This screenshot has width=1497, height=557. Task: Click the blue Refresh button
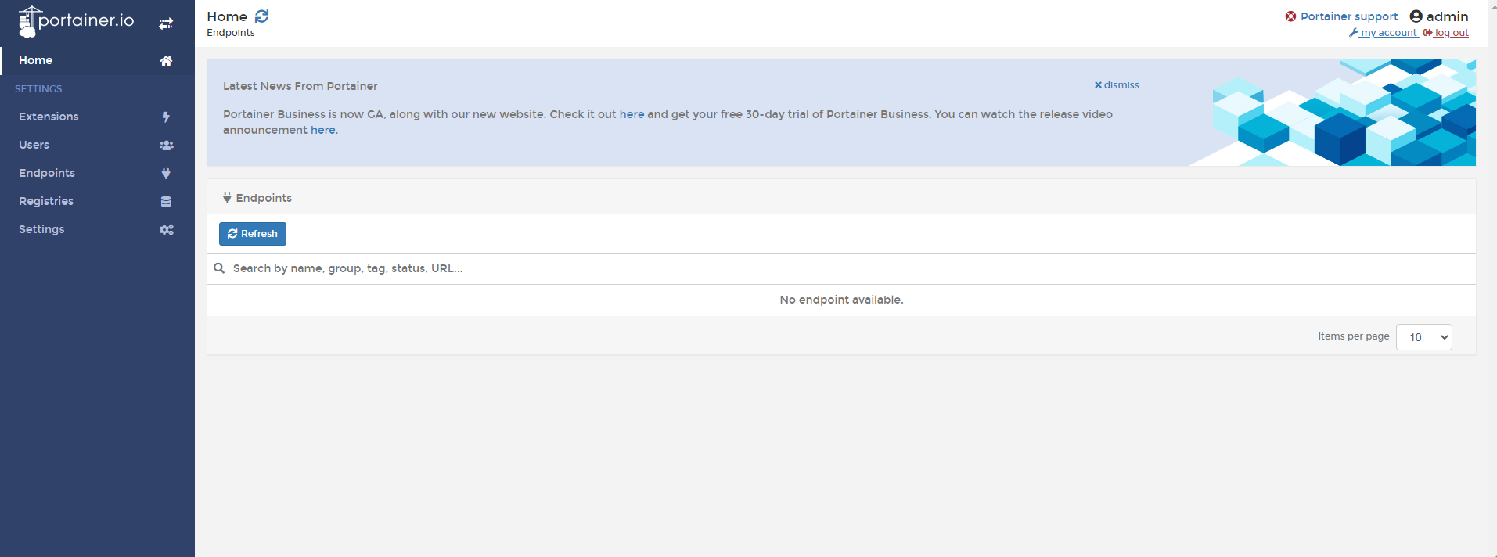tap(253, 234)
